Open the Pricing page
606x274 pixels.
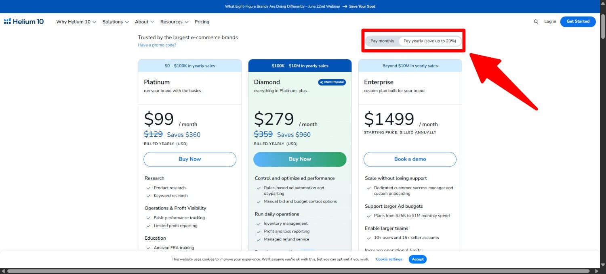[x=202, y=22]
